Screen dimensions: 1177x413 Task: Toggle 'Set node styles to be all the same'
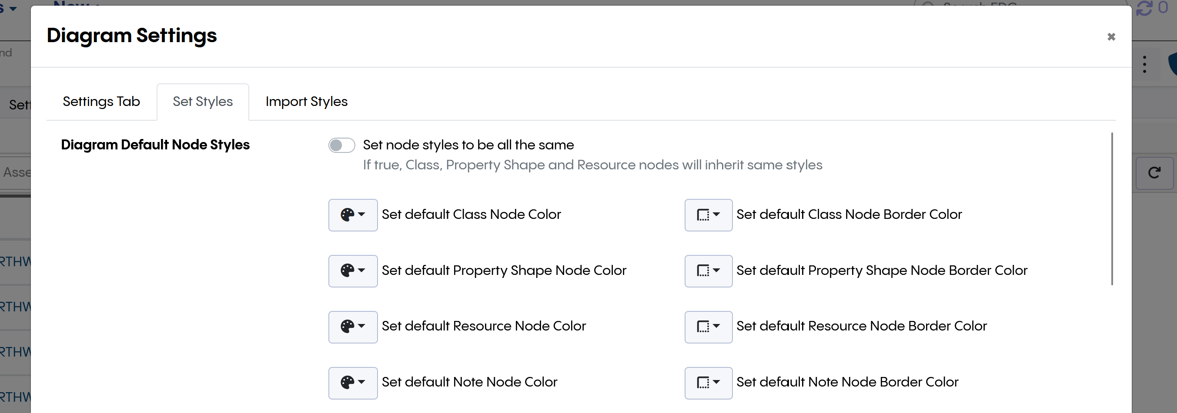click(342, 145)
